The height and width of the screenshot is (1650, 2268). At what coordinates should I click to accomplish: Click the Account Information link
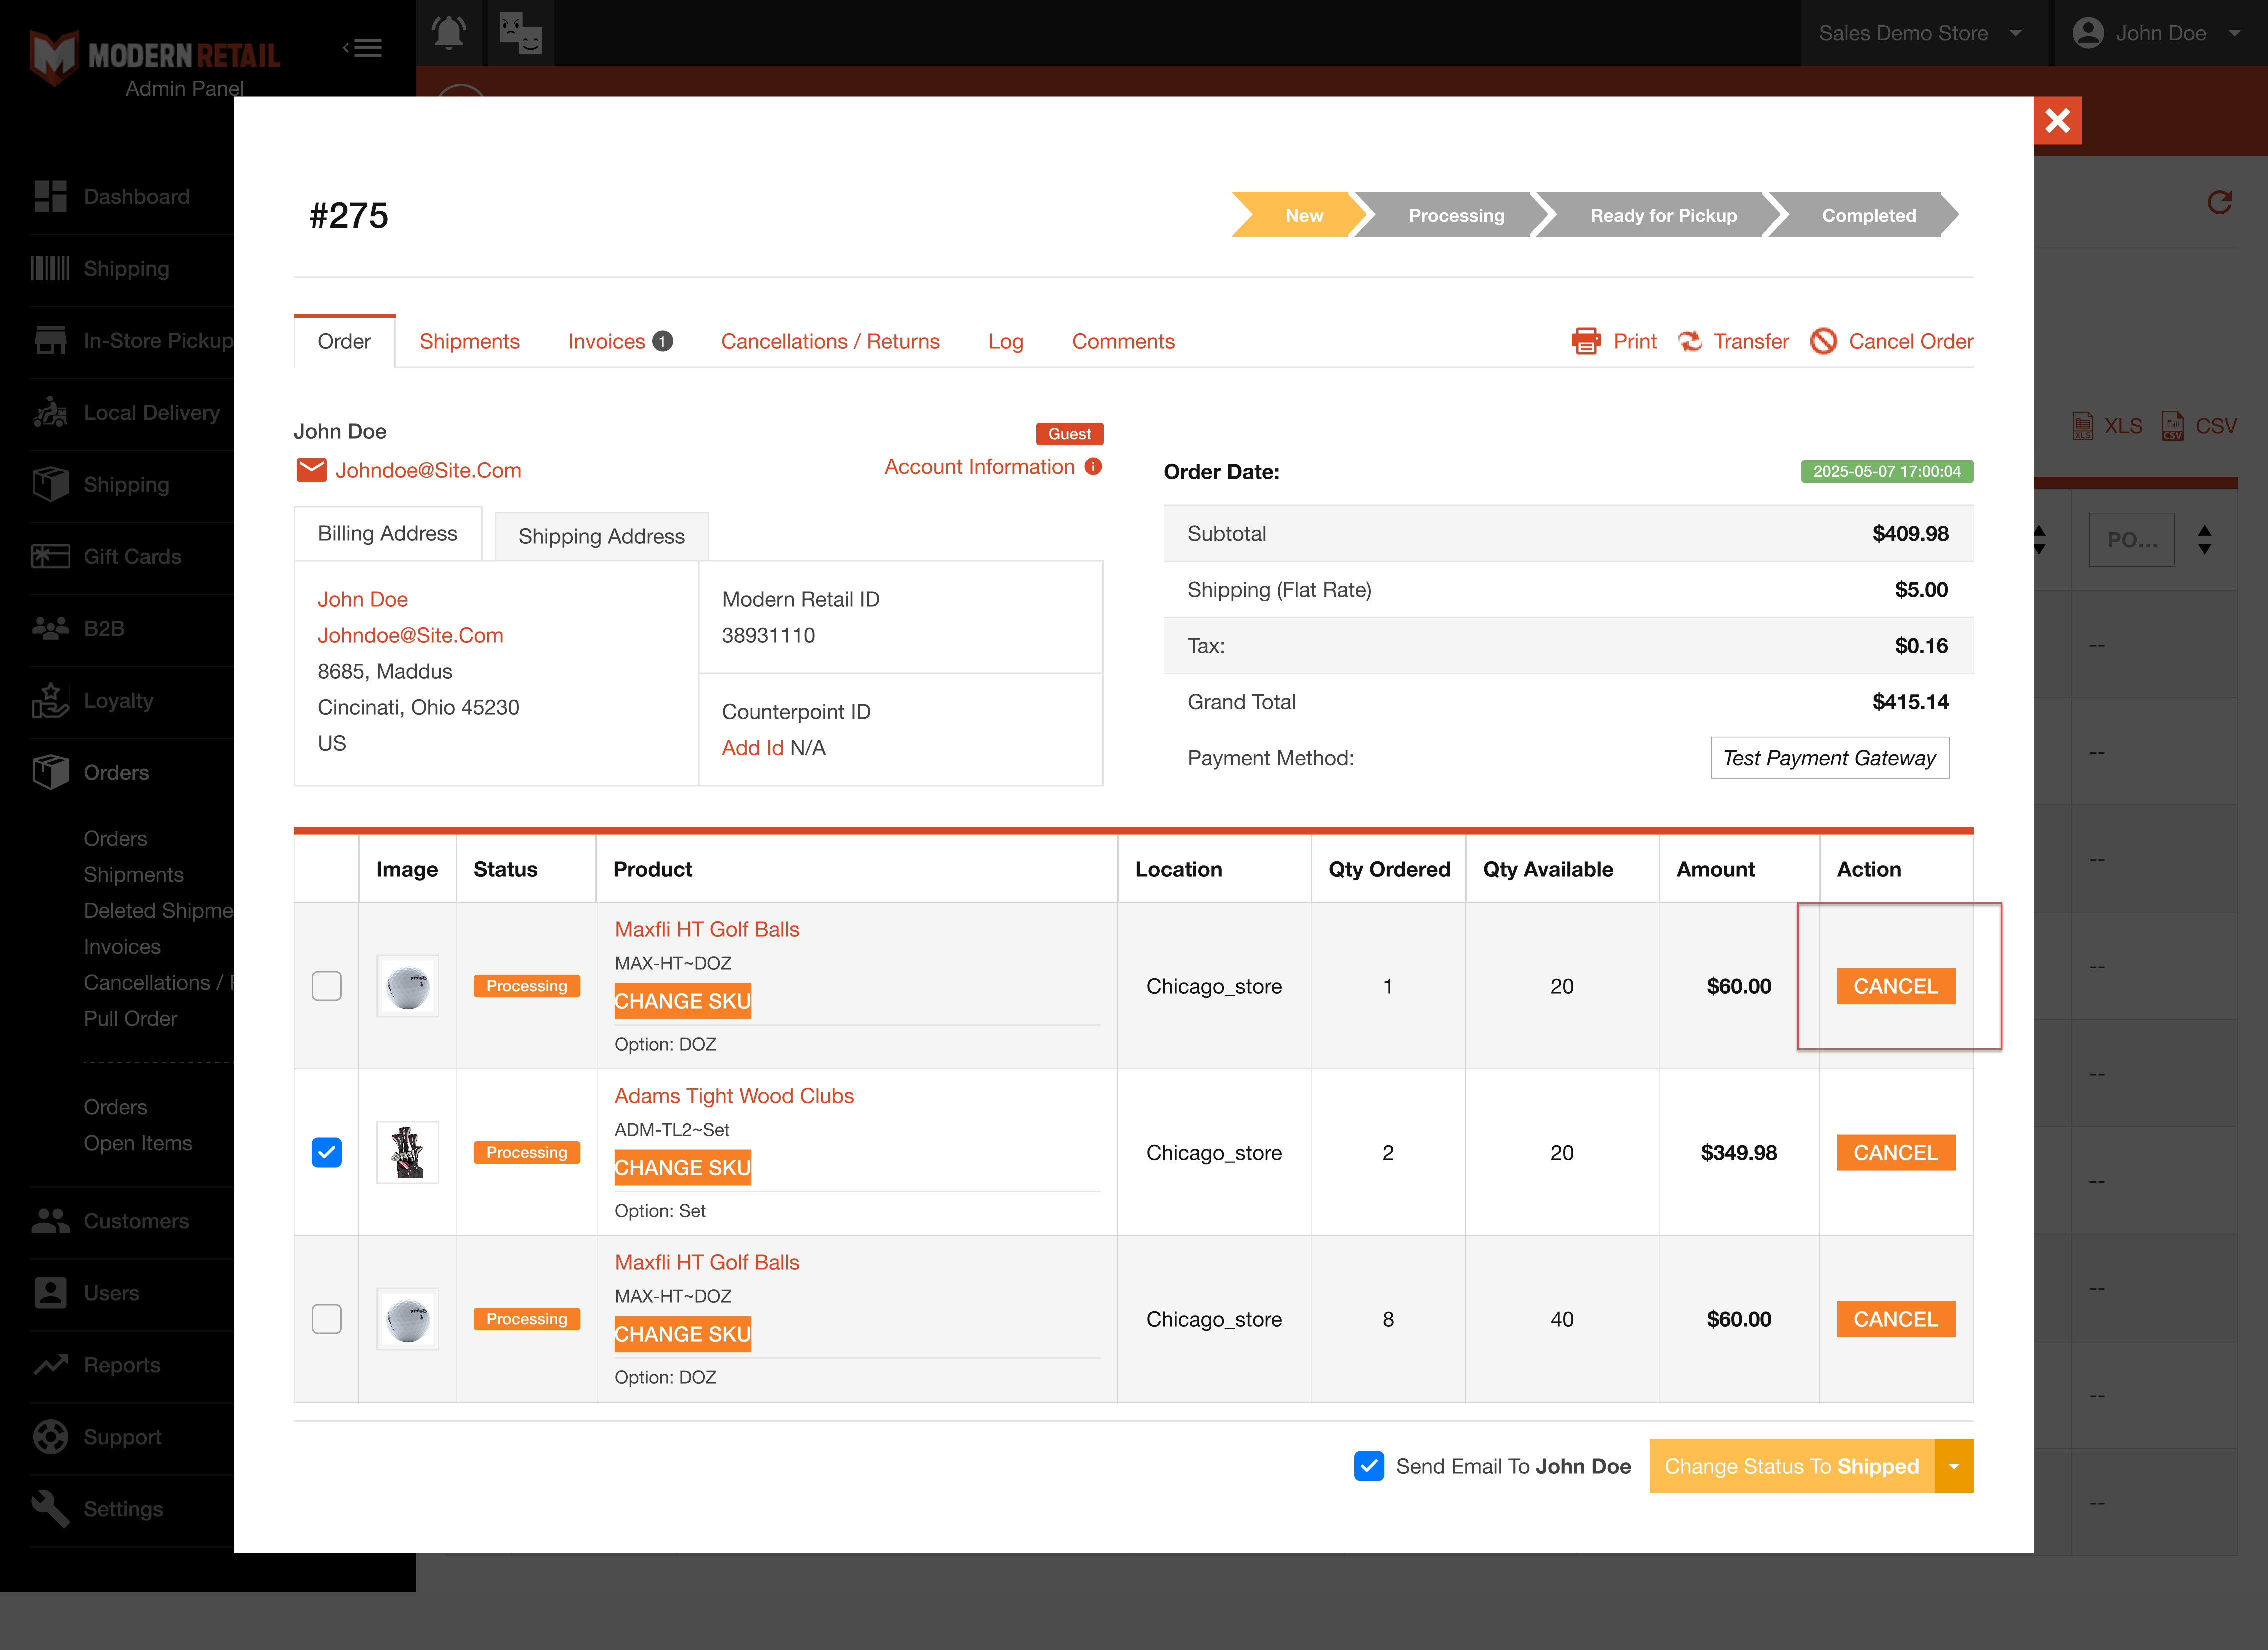tap(980, 467)
